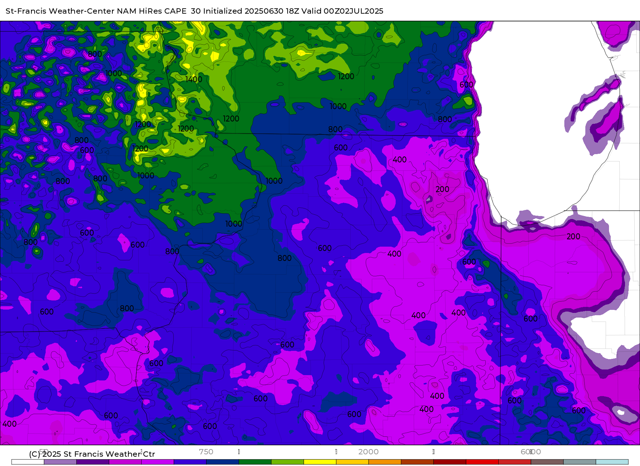Click the "St-Francis Weather-Center" title text
The height and width of the screenshot is (466, 640).
pyautogui.click(x=60, y=11)
